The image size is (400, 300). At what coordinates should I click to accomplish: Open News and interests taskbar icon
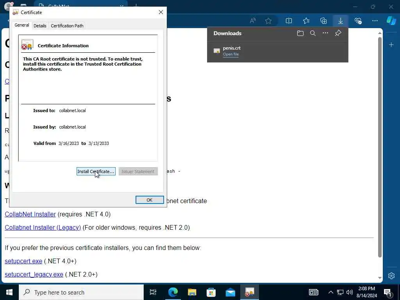(314, 292)
